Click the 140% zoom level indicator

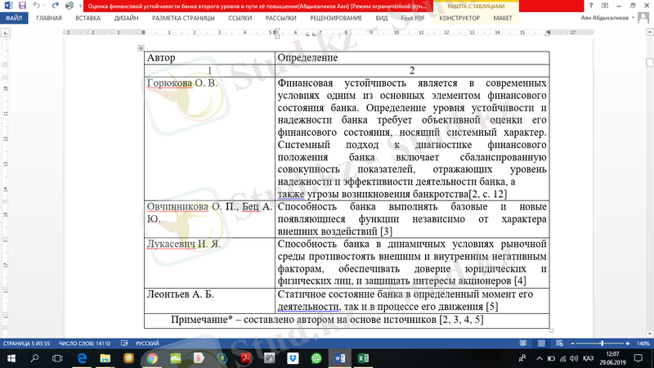(644, 344)
